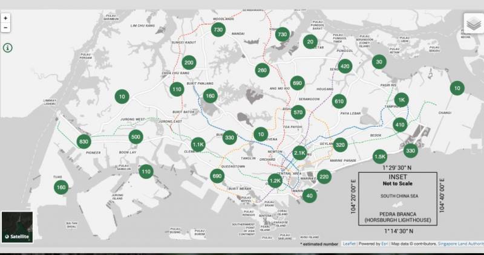
Task: Select the 2.1K cluster marker
Action: point(299,153)
